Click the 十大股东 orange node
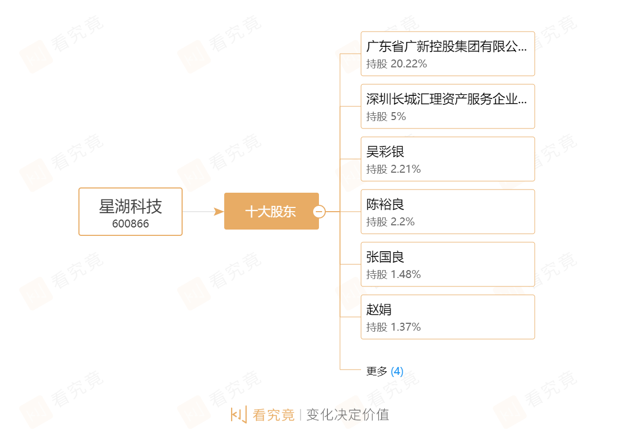 coord(271,212)
